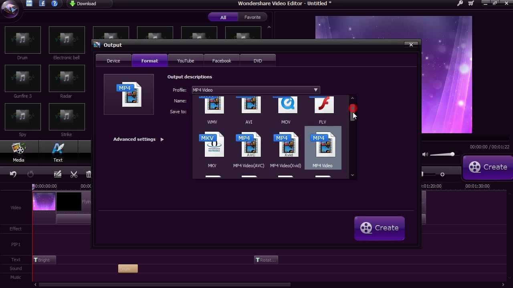Select the purple video clip on timeline
The image size is (513, 288).
coord(44,202)
